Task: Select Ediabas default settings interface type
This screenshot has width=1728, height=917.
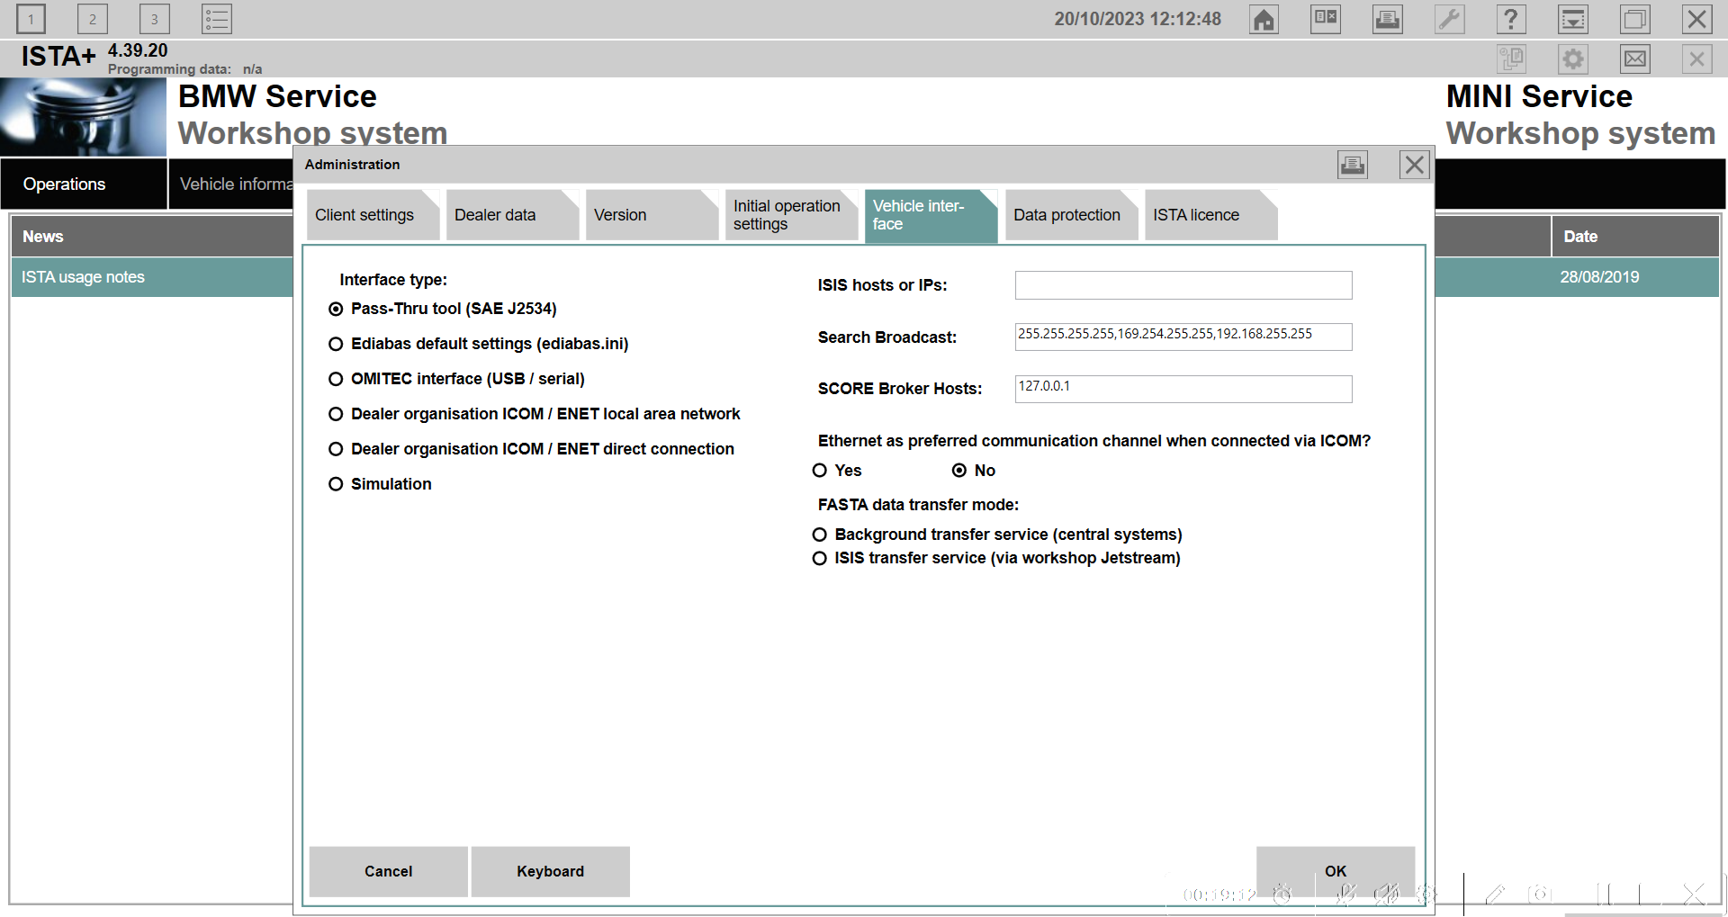Action: tap(336, 344)
